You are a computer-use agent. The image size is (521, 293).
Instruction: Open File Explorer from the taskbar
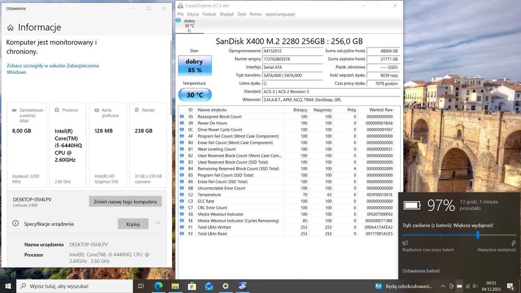tap(175, 286)
